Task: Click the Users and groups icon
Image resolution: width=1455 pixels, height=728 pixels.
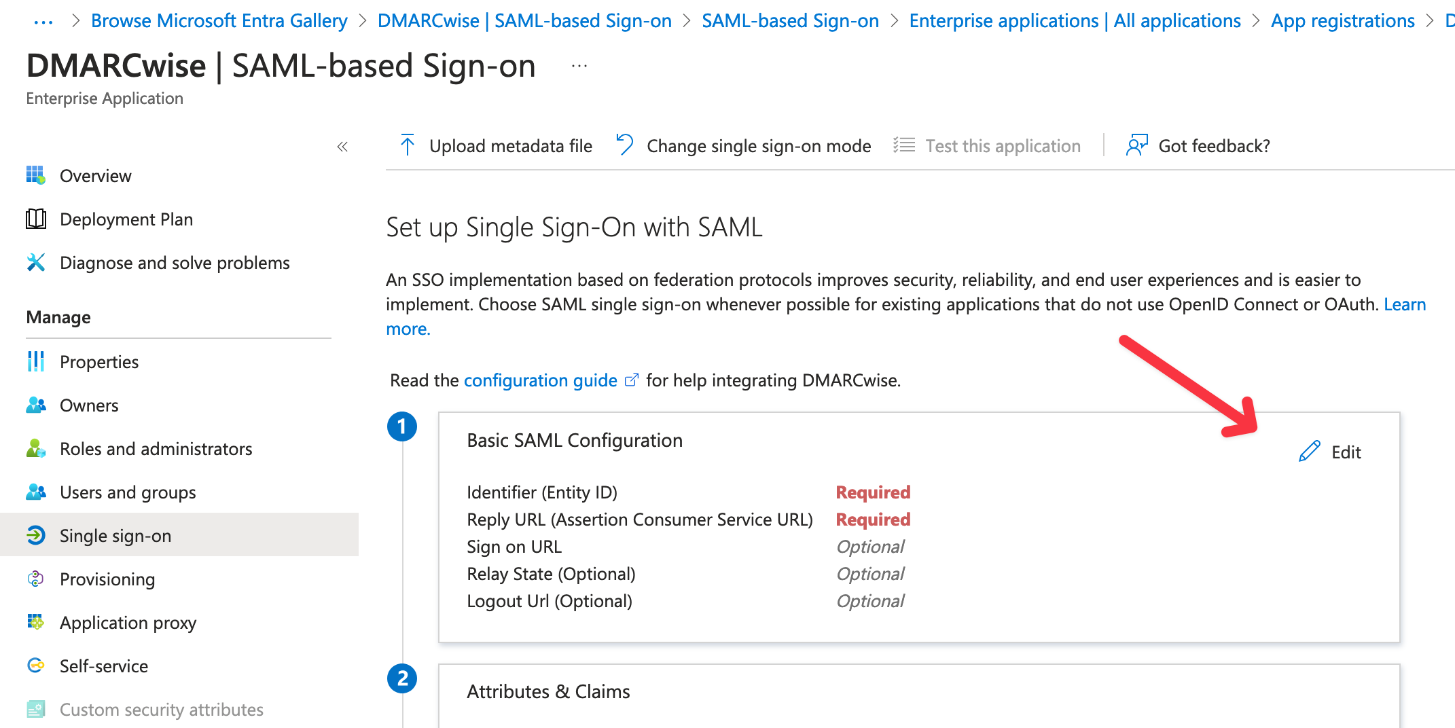Action: click(36, 492)
